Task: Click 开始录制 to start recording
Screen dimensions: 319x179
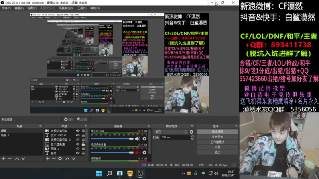Action: point(217,137)
